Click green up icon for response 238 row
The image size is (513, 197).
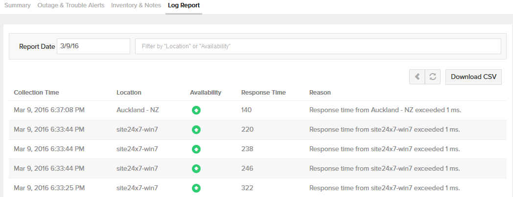pyautogui.click(x=196, y=149)
